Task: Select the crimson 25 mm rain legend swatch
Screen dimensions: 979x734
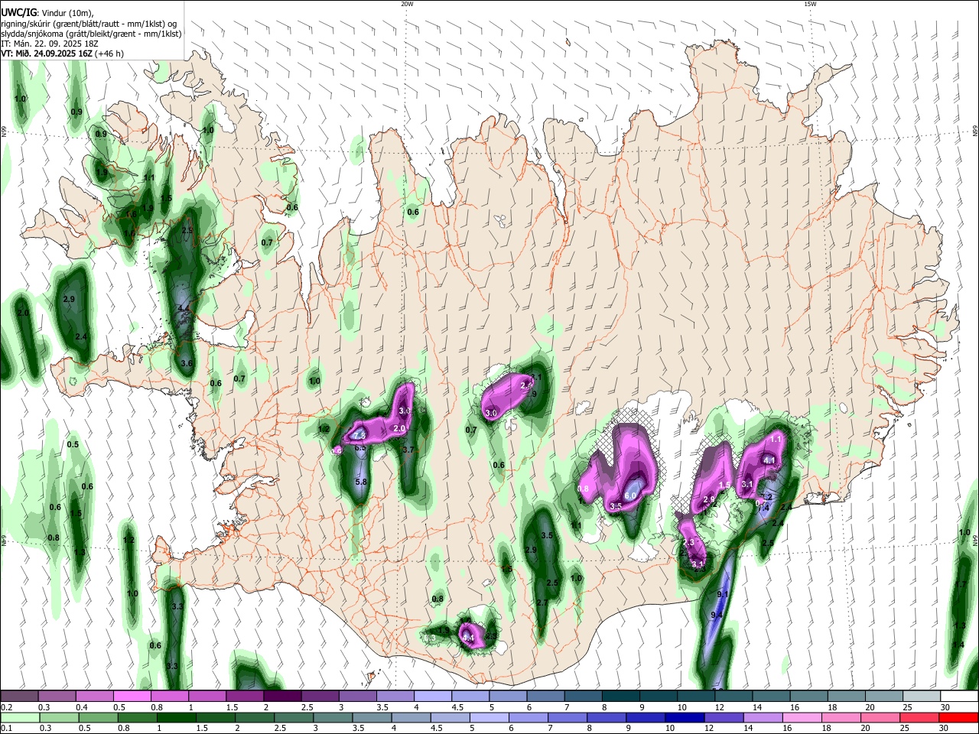Action: (919, 718)
